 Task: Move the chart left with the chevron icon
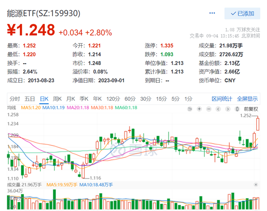pos(218,109)
